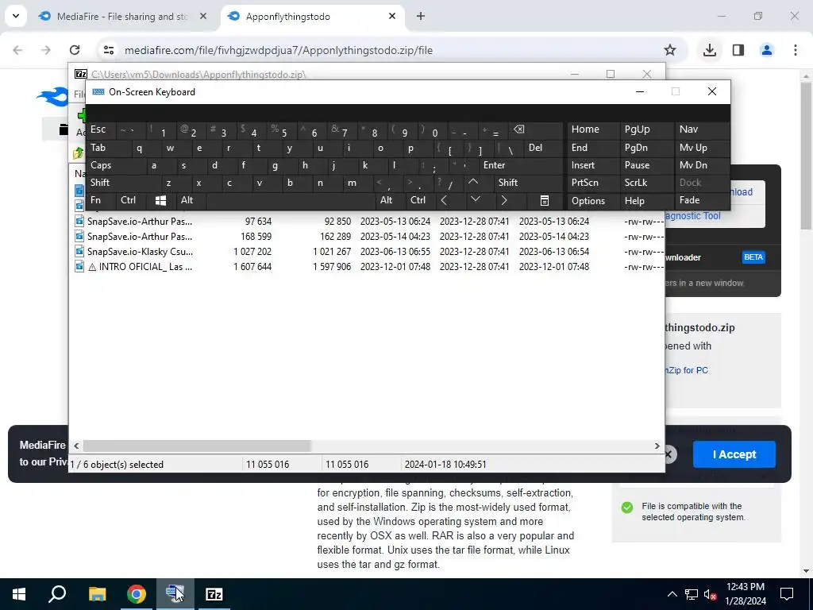Switch to MediaFire File sharing tab
The height and width of the screenshot is (610, 813).
121,17
